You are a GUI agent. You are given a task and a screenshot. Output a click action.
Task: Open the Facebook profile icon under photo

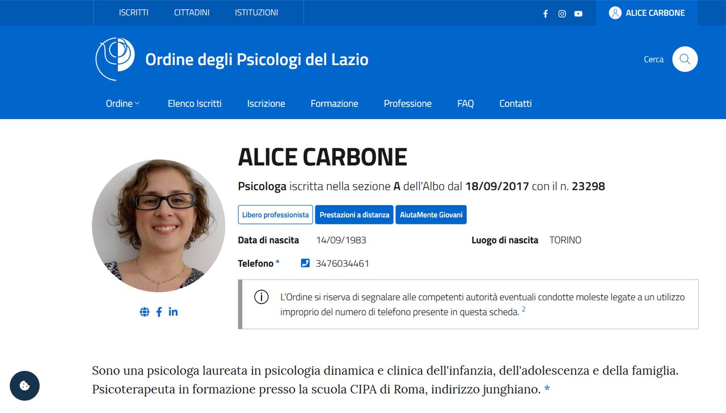coord(159,312)
